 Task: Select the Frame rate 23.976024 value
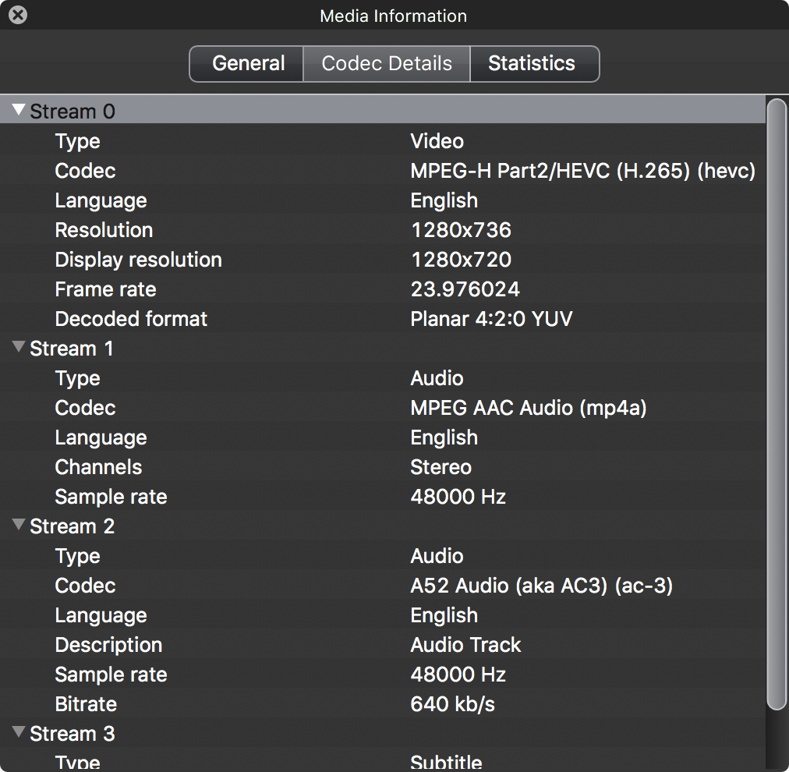(465, 289)
